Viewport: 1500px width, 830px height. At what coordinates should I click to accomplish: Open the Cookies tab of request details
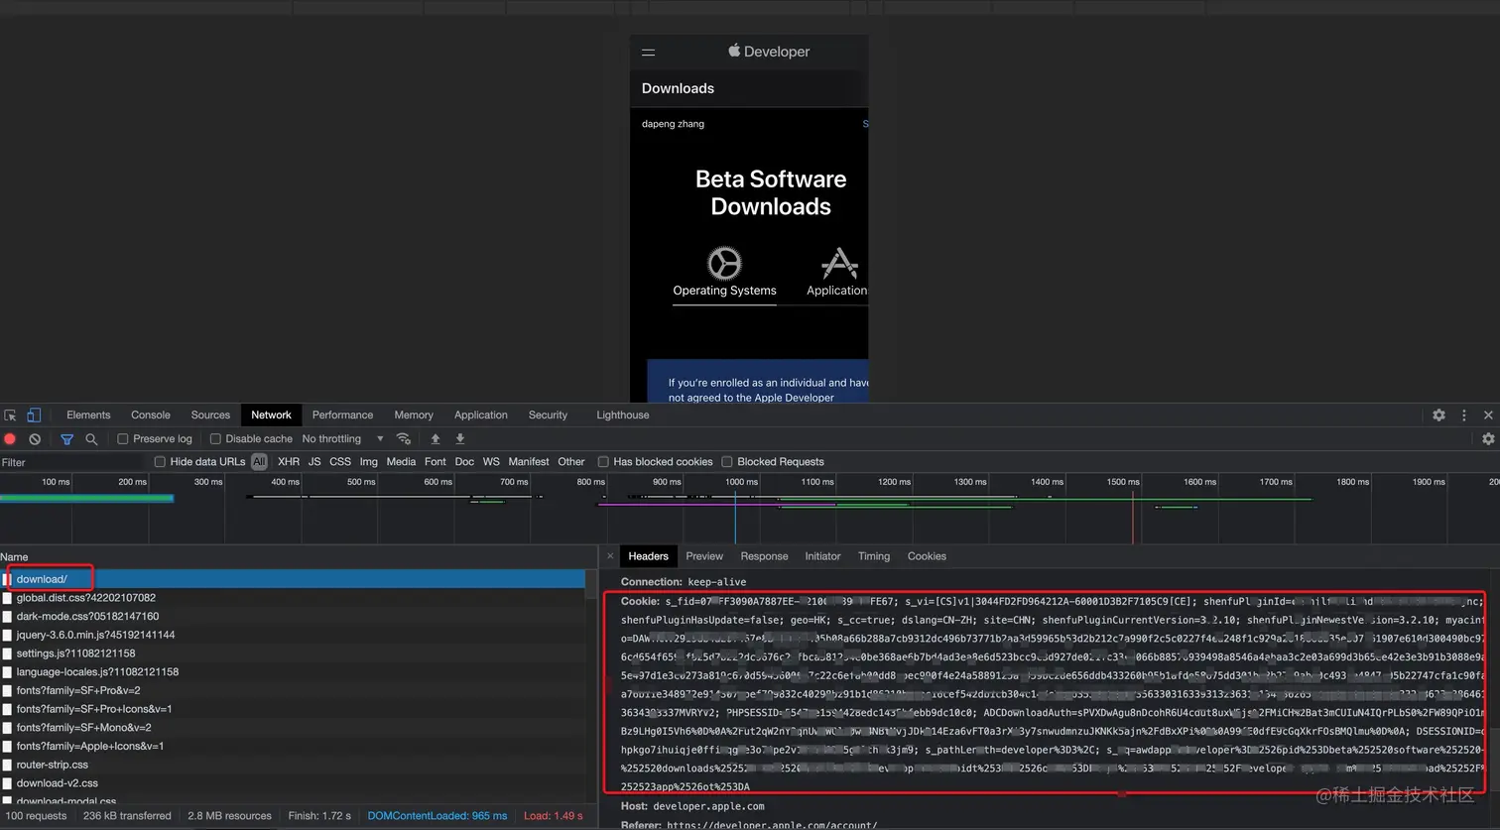click(927, 556)
